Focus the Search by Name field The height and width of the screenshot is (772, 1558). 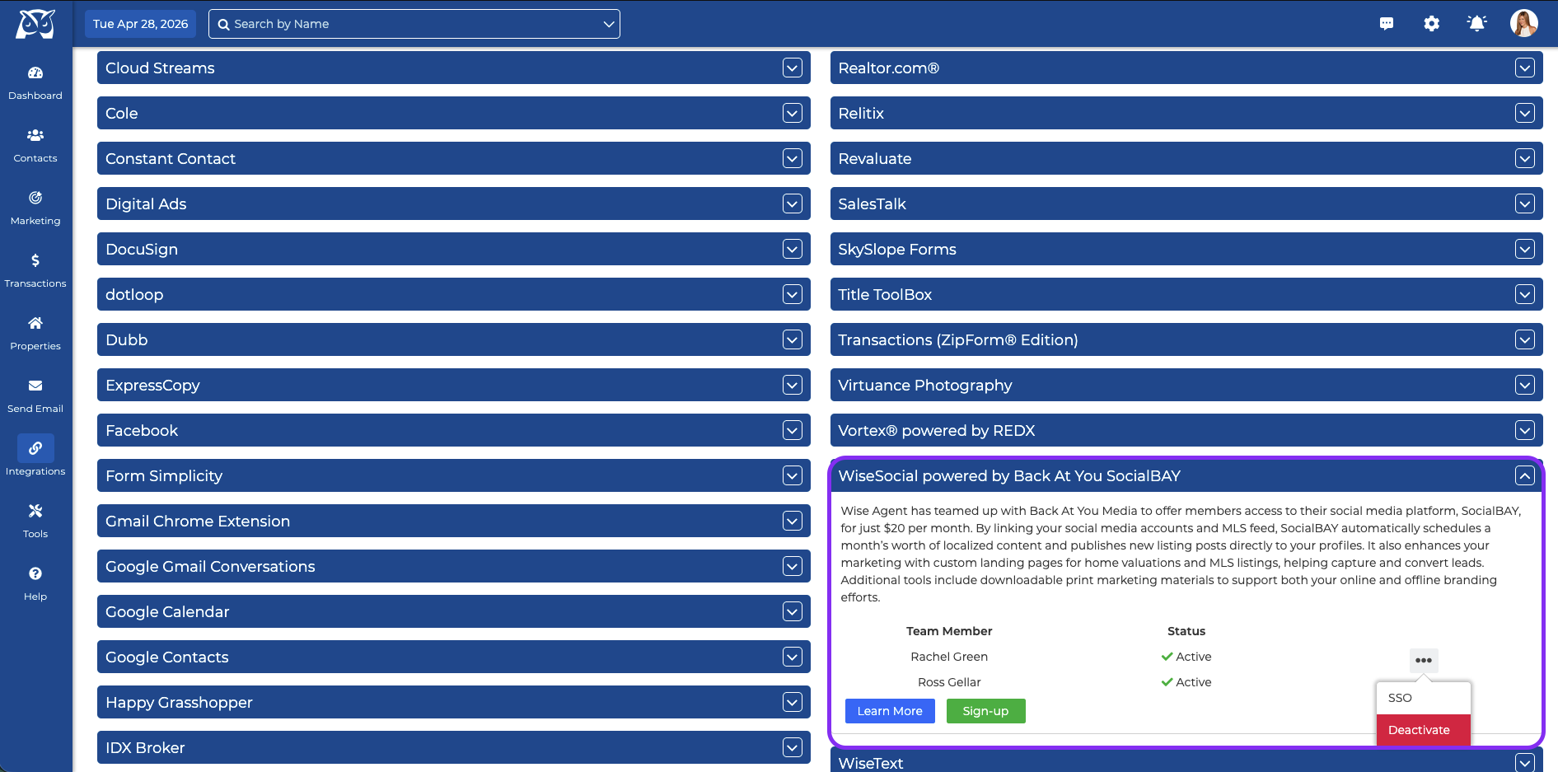point(414,24)
